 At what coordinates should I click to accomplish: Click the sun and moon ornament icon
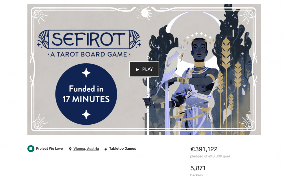coord(144,13)
